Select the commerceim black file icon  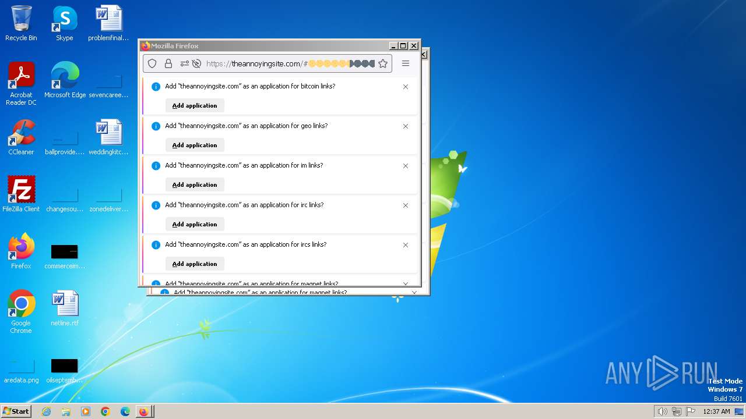pyautogui.click(x=65, y=257)
